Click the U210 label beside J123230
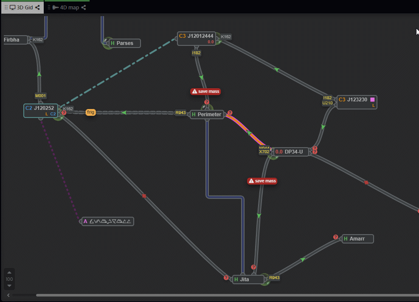The image size is (419, 302). tap(327, 103)
